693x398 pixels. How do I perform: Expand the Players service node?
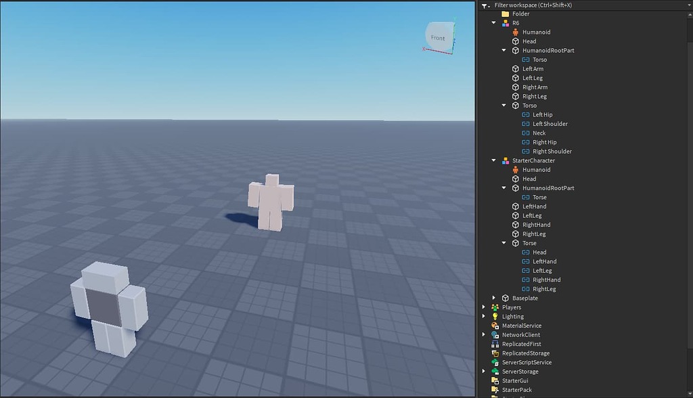coord(483,307)
